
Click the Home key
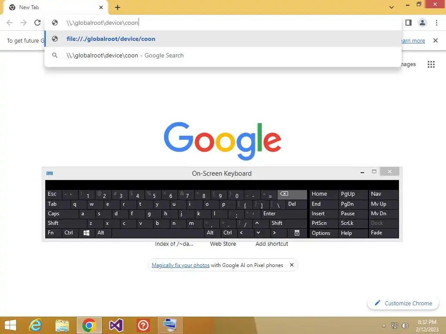click(x=324, y=194)
